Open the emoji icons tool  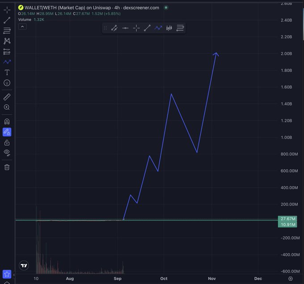click(7, 83)
